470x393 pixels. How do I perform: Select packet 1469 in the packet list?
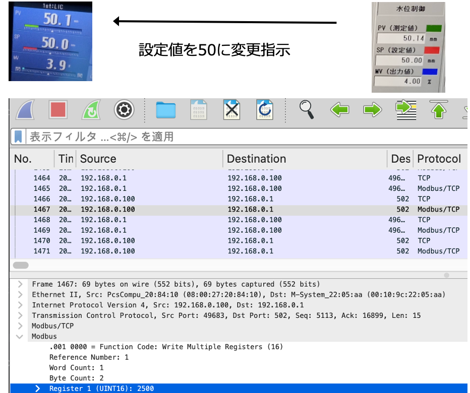[x=151, y=230]
